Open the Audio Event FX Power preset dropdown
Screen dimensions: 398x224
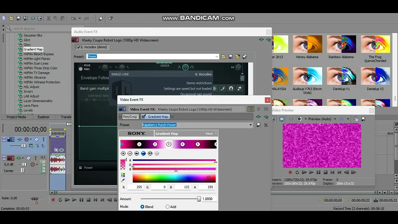tap(217, 57)
